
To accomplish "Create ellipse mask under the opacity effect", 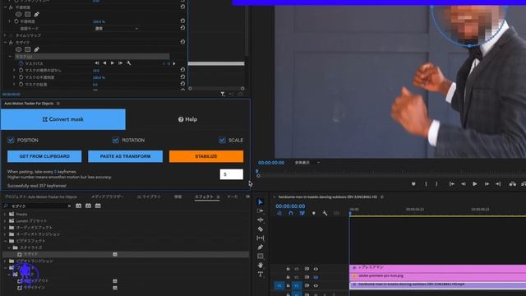I will tap(19, 14).
